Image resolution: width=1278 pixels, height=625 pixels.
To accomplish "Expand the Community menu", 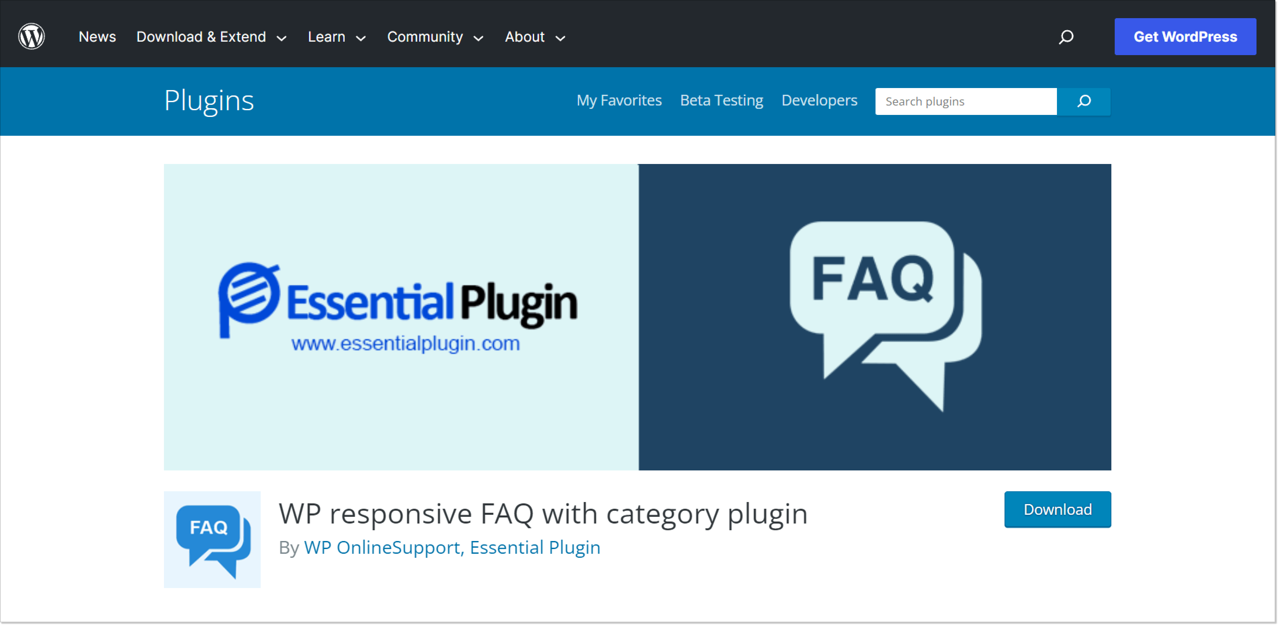I will point(435,37).
